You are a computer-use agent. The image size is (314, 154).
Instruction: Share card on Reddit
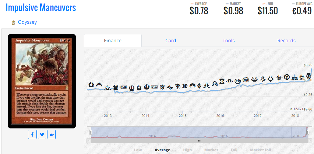(x=52, y=134)
